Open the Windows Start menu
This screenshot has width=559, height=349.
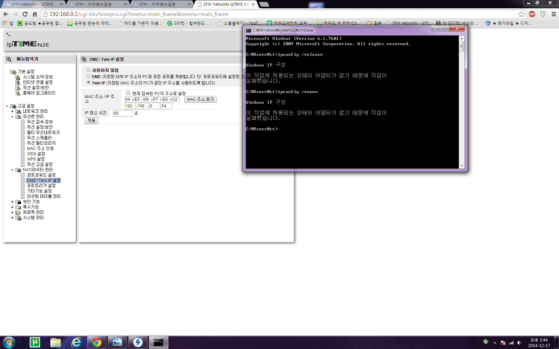(x=9, y=342)
